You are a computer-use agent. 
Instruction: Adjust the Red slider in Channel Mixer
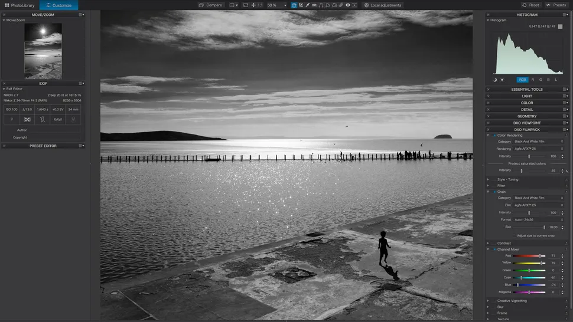pos(540,256)
